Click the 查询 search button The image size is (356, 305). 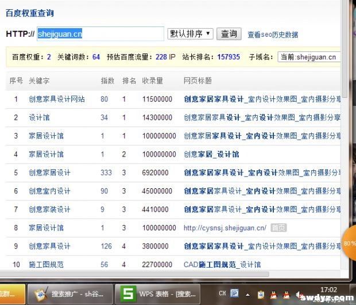pos(229,34)
